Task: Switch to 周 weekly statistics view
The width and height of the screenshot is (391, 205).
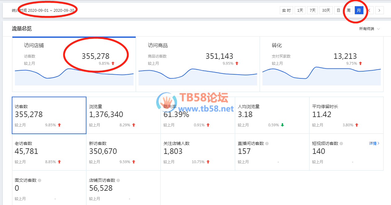Action: tap(349, 10)
